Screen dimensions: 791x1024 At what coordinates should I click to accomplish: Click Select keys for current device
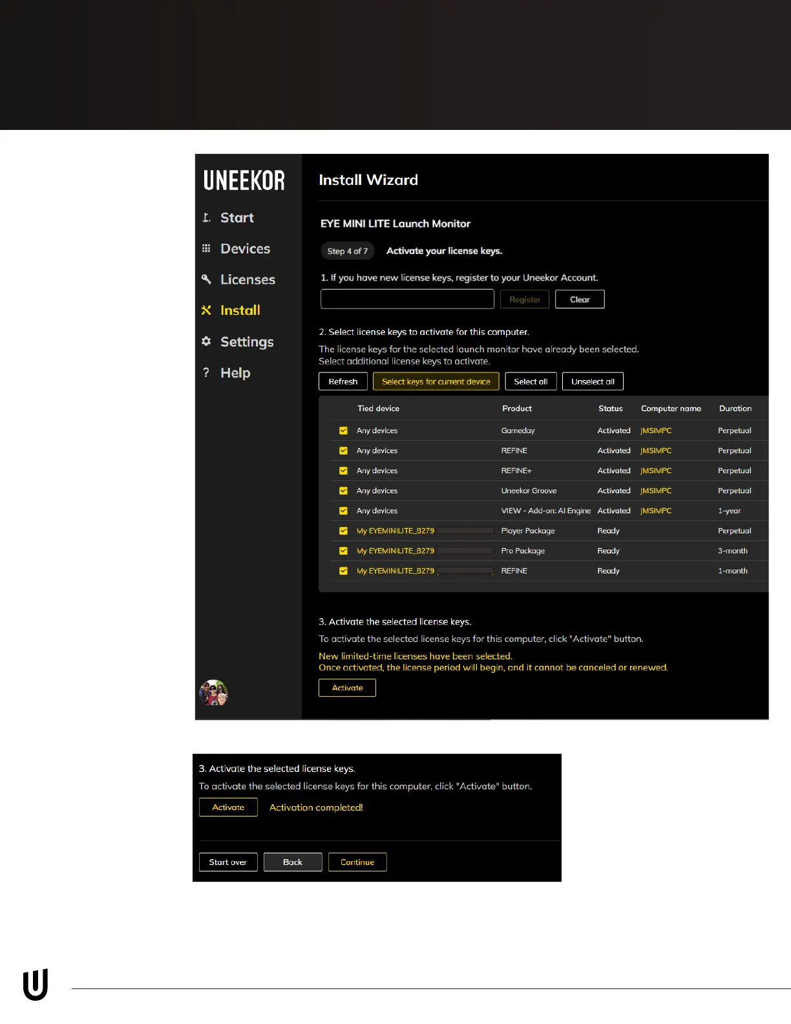pos(436,381)
